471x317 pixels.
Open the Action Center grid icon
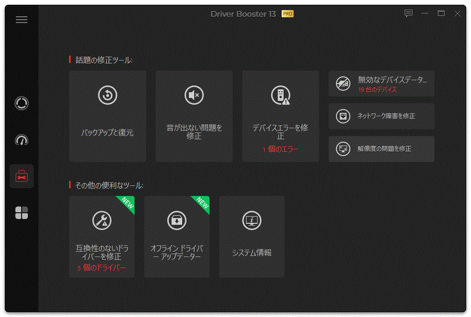point(21,212)
